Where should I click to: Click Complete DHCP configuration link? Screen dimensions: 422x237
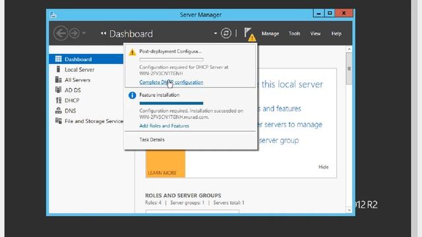pos(171,82)
